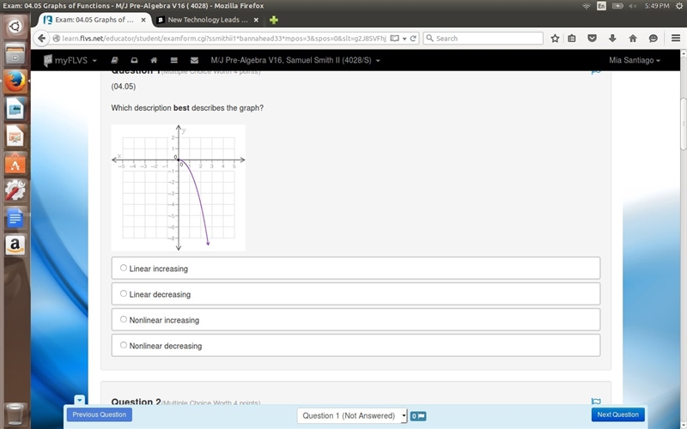Viewport: 687px width, 429px height.
Task: Launch Firefox from the dock
Action: coord(15,82)
